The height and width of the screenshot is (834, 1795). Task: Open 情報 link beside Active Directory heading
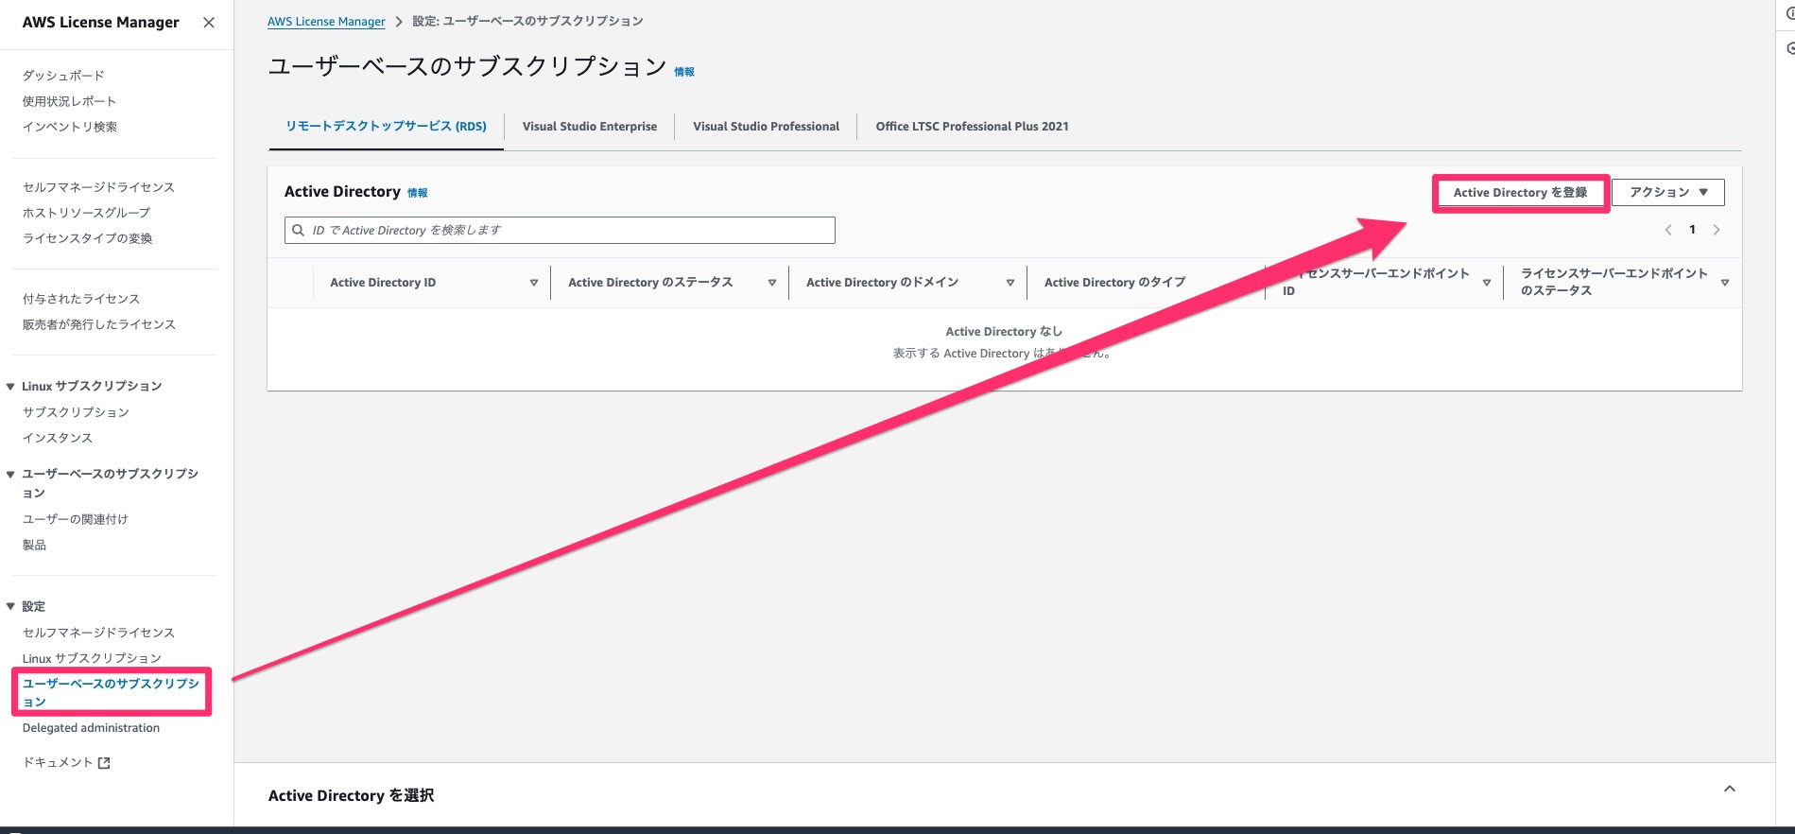tap(418, 193)
